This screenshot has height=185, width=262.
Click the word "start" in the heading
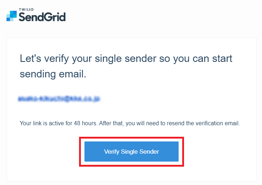point(222,59)
